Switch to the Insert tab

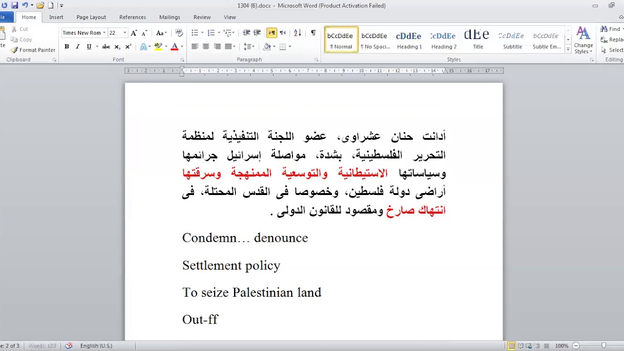[56, 17]
